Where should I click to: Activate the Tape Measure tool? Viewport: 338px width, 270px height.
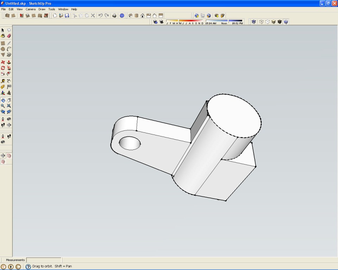click(x=3, y=81)
